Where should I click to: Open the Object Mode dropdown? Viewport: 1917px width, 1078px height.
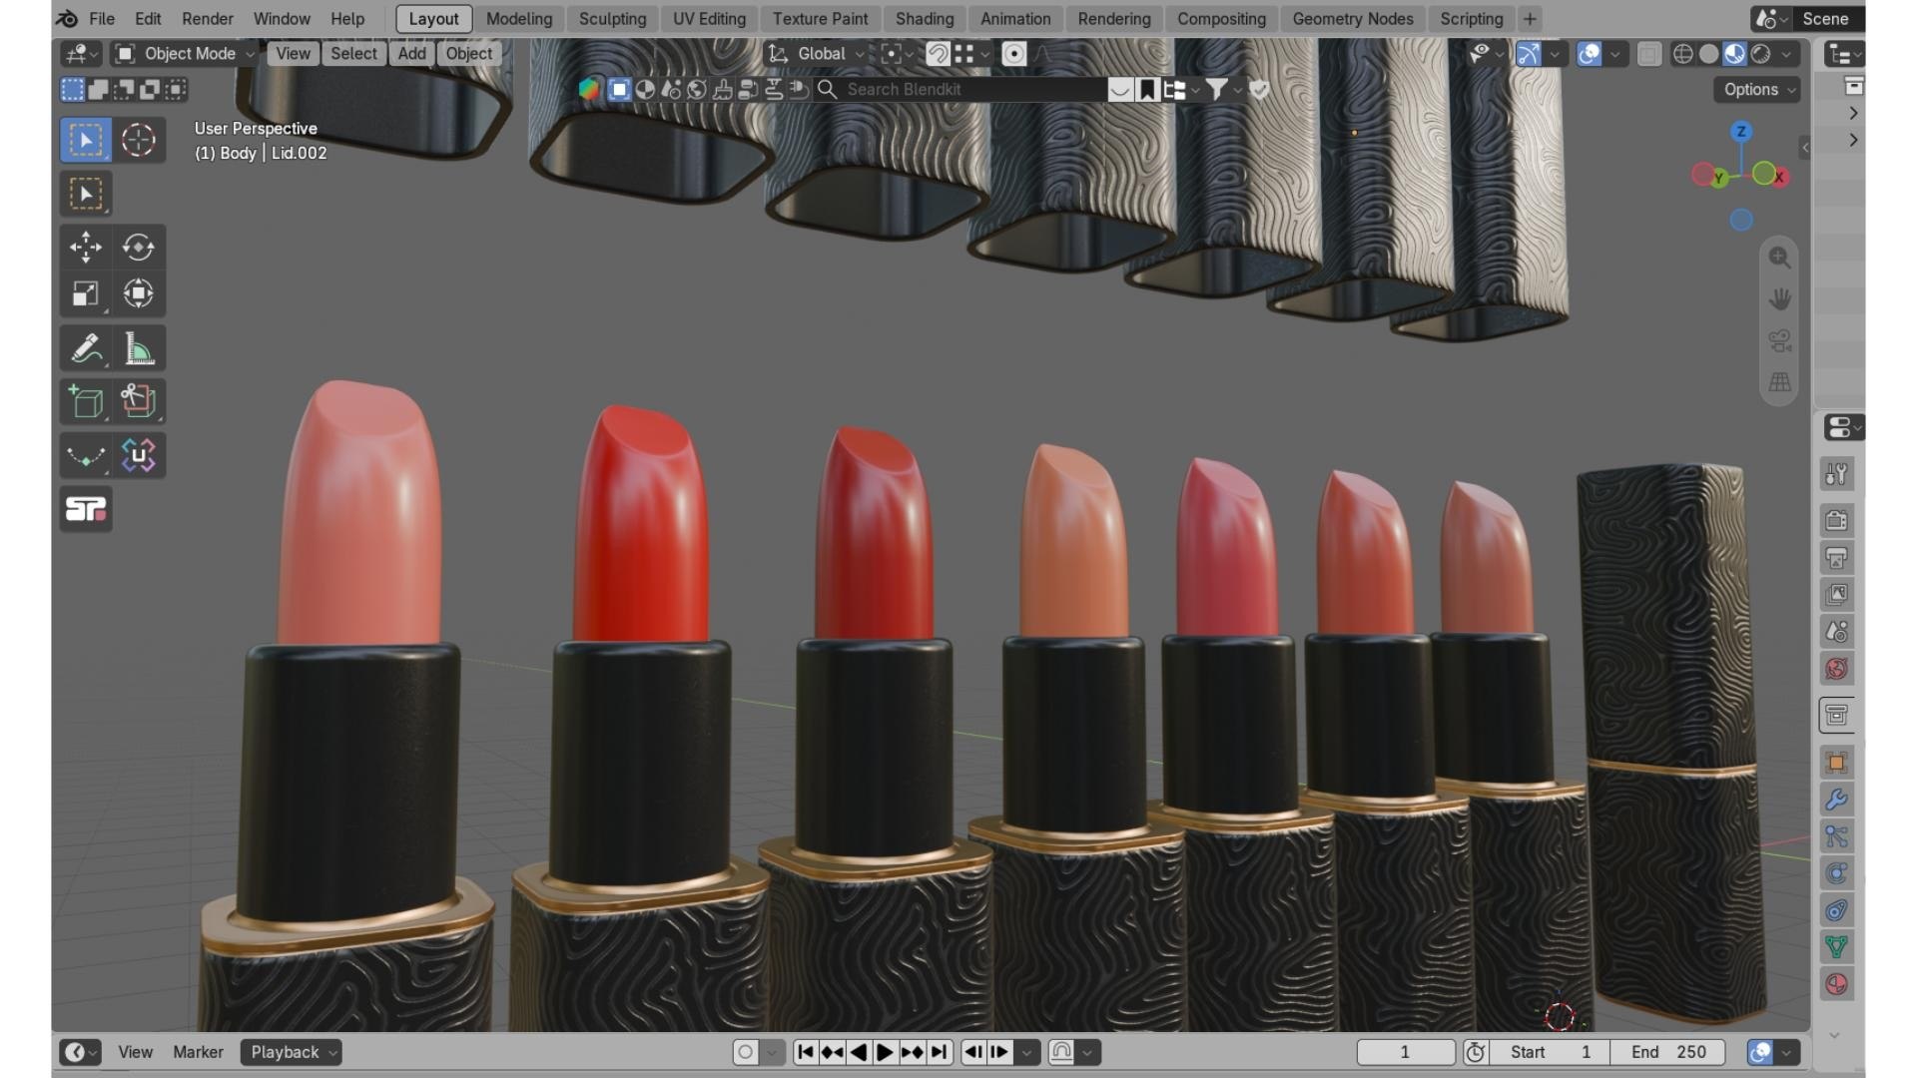click(185, 54)
